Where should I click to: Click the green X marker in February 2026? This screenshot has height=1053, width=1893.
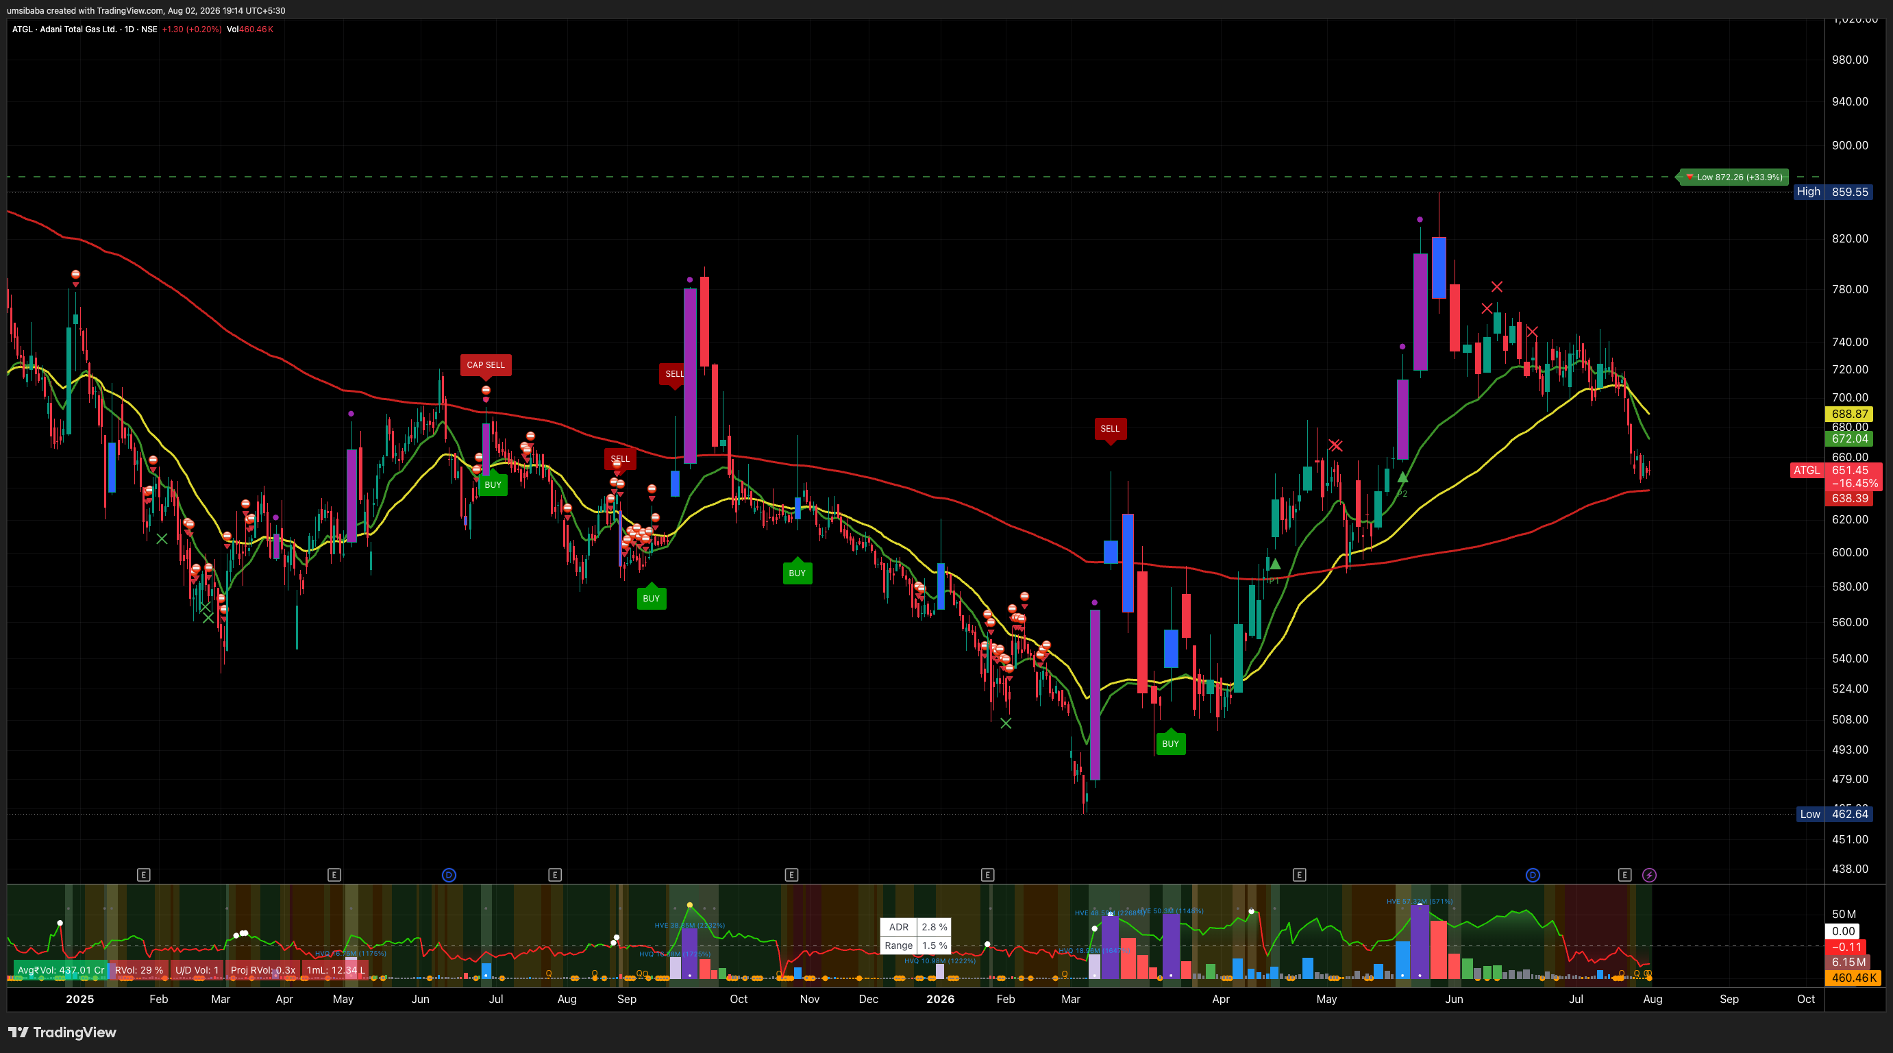[1006, 723]
